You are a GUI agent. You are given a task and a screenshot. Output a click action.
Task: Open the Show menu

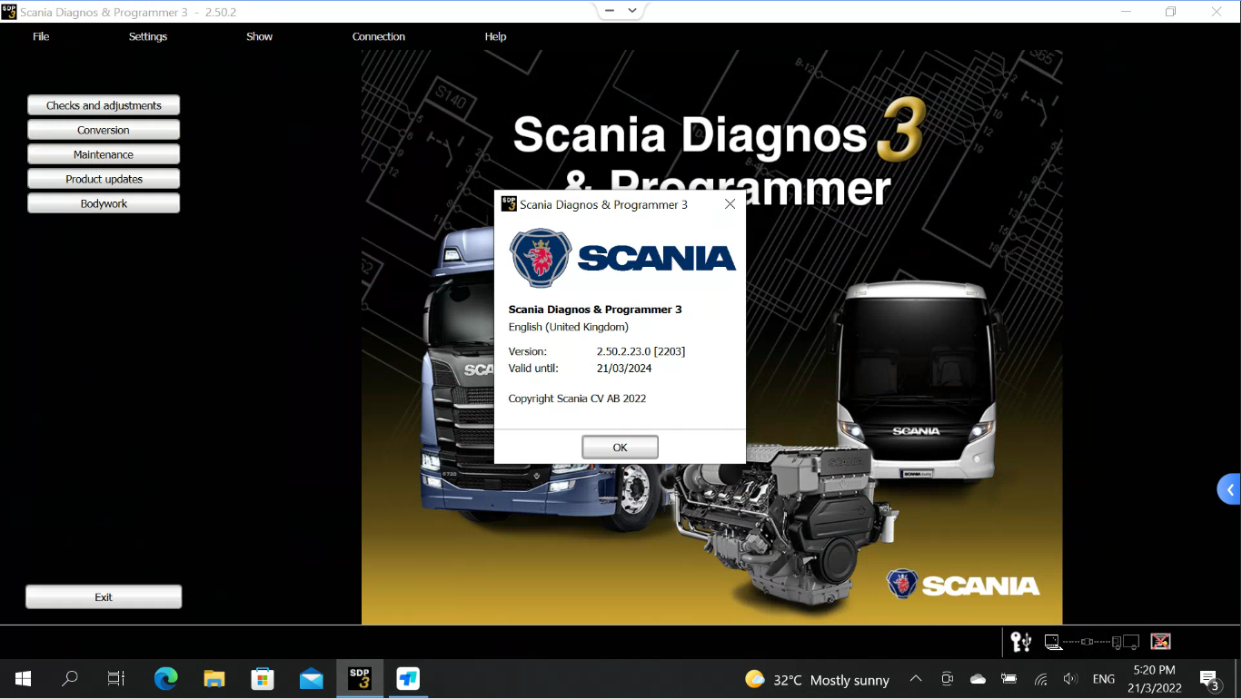pos(259,36)
